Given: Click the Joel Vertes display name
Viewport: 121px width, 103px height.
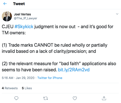Looking at the screenshot, I should 22,14.
